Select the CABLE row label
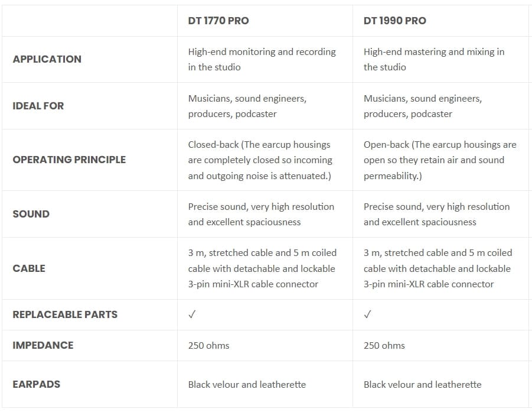Screen dimensions: 532x412 point(29,268)
